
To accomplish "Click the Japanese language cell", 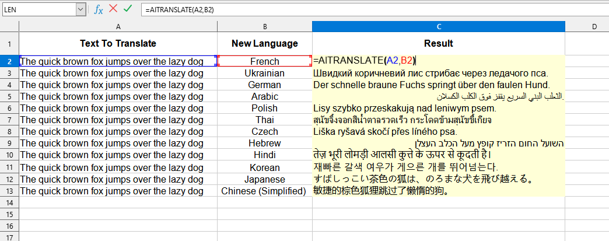I will (265, 179).
